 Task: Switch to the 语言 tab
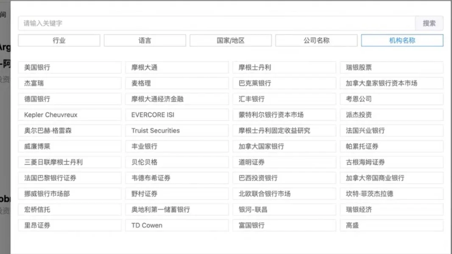[145, 41]
